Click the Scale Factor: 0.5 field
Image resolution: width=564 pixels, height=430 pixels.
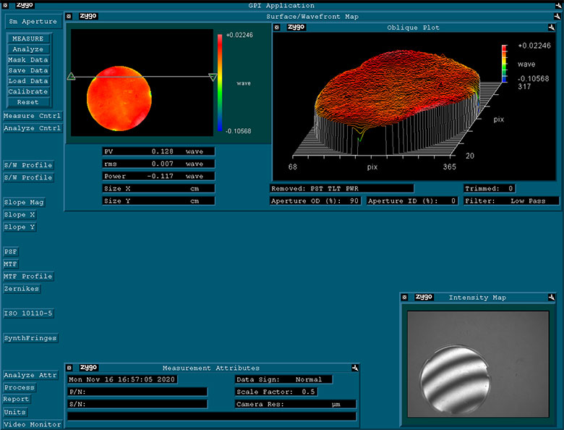[276, 392]
